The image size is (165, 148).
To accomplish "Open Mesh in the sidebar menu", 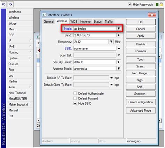I will 12,29.
